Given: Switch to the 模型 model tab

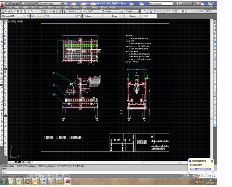Looking at the screenshot, I should (18, 162).
